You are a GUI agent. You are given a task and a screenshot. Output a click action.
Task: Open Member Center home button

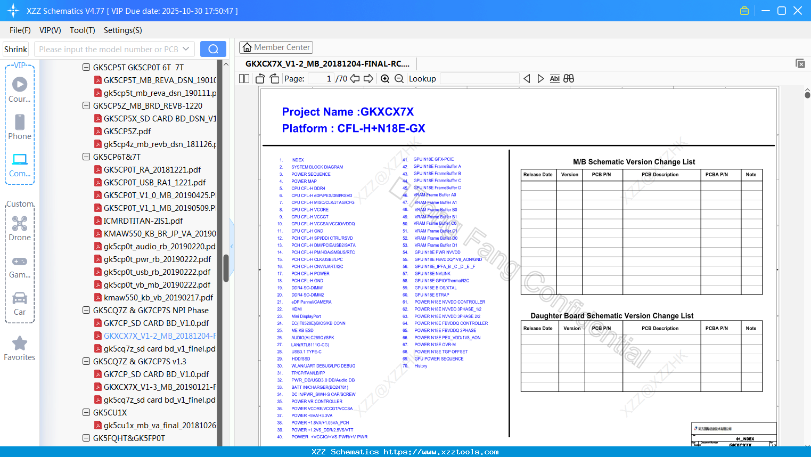tap(276, 47)
